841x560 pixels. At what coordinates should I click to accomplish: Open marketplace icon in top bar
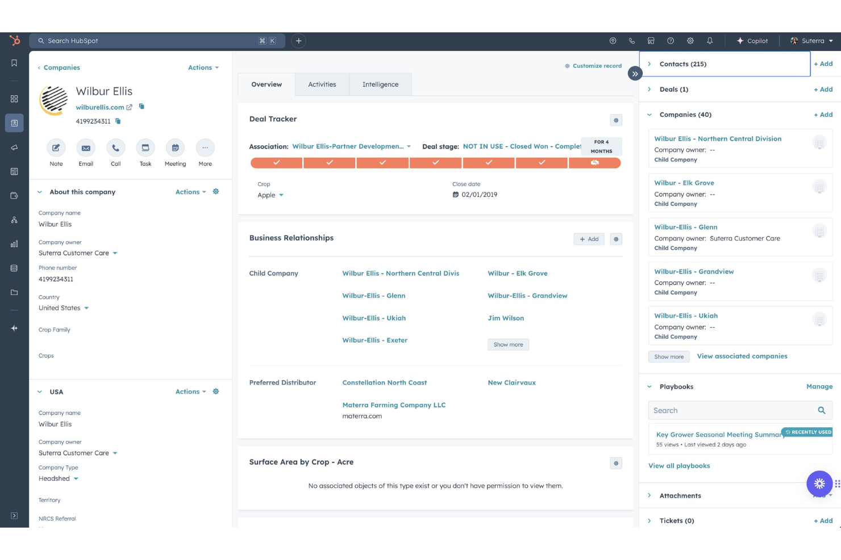click(651, 41)
